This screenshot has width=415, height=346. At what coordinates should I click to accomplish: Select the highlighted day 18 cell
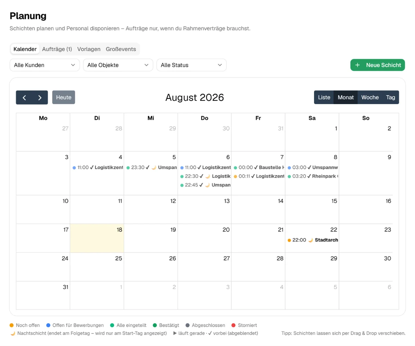[x=97, y=238]
